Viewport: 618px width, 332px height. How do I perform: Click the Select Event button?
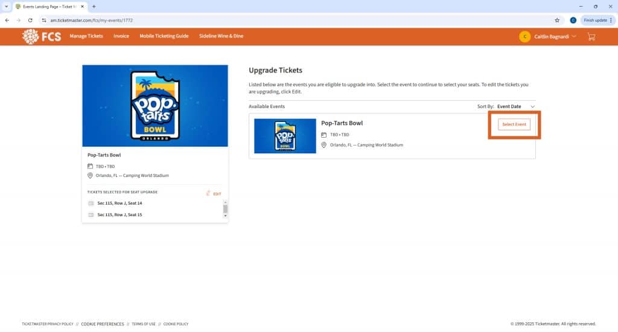point(514,124)
